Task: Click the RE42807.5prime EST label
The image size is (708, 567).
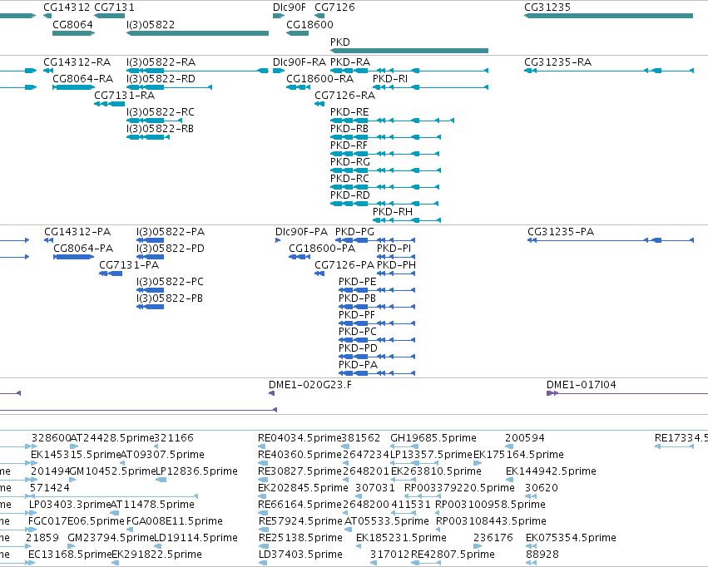Action: (453, 554)
